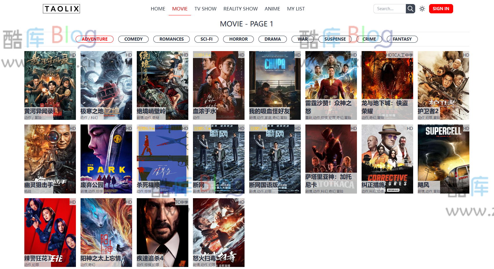Screen dimensions: 494x269
Task: Toggle the light/dark theme sun icon
Action: point(422,9)
